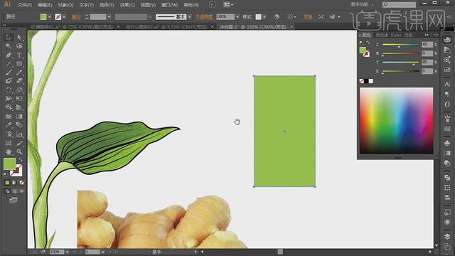
Task: Open the graphic style dropdown
Action: click(264, 17)
